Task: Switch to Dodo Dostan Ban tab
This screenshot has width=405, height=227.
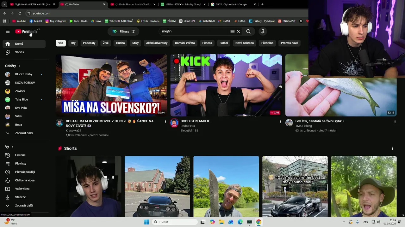Action: point(133,4)
